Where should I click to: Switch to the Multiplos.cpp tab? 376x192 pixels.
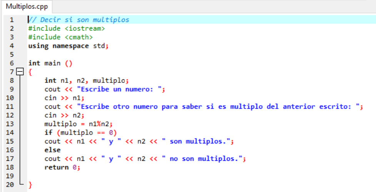pos(27,7)
